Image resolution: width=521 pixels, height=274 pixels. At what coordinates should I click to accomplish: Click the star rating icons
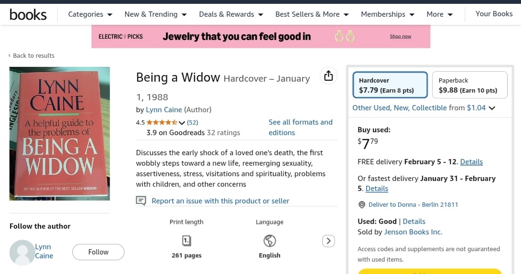tap(162, 122)
